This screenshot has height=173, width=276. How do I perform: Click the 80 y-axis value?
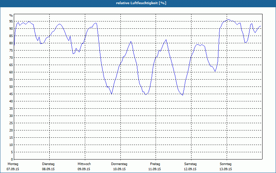point(11,43)
